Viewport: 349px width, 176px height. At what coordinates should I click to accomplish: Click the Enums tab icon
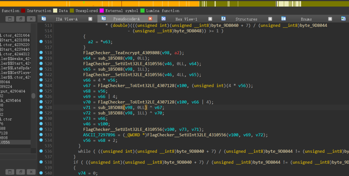pyautogui.click(x=283, y=19)
